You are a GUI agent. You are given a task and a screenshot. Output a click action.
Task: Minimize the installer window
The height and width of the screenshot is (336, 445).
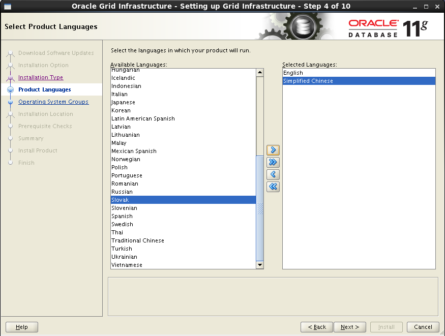point(415,7)
